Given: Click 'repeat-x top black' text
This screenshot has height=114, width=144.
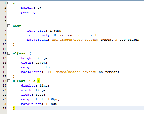Looking at the screenshot, I should (119, 40).
